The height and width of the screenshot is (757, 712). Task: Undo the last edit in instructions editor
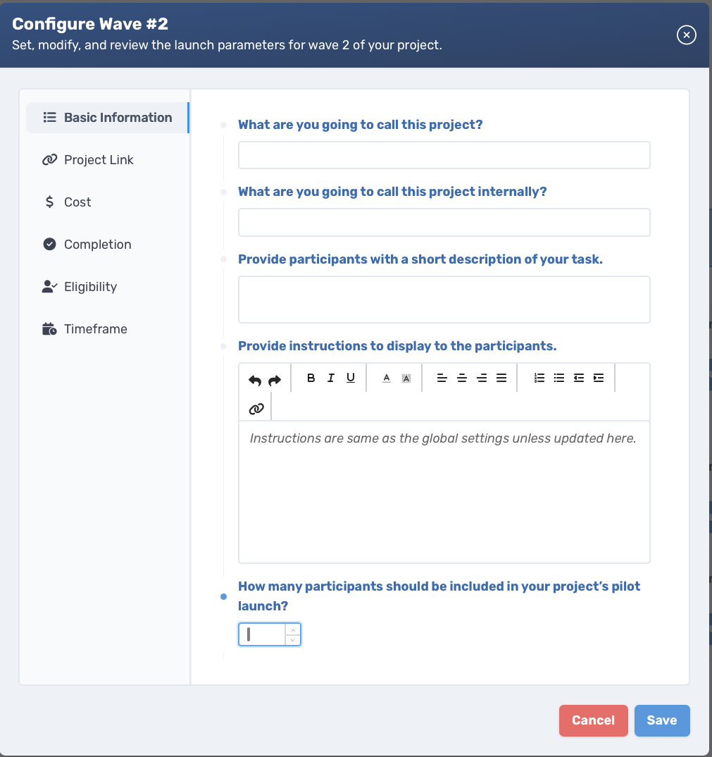[255, 381]
